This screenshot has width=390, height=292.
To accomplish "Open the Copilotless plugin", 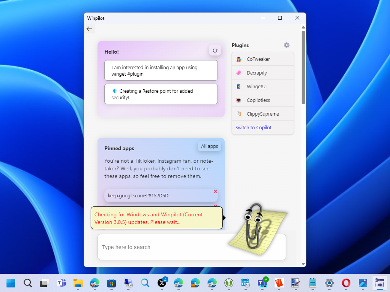I will tap(263, 100).
